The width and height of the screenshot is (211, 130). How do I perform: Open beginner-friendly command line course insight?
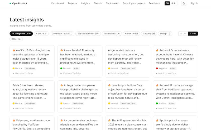(x=80, y=123)
